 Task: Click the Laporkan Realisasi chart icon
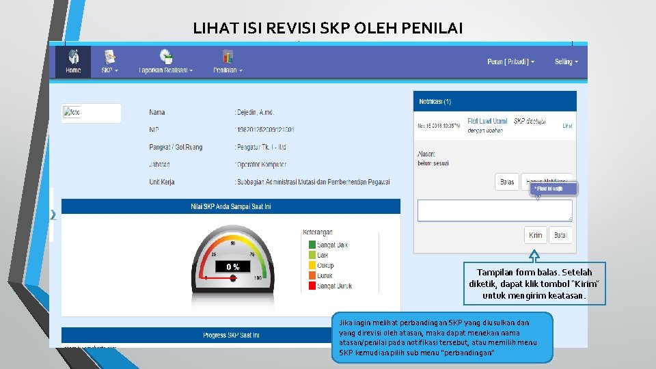pyautogui.click(x=165, y=57)
